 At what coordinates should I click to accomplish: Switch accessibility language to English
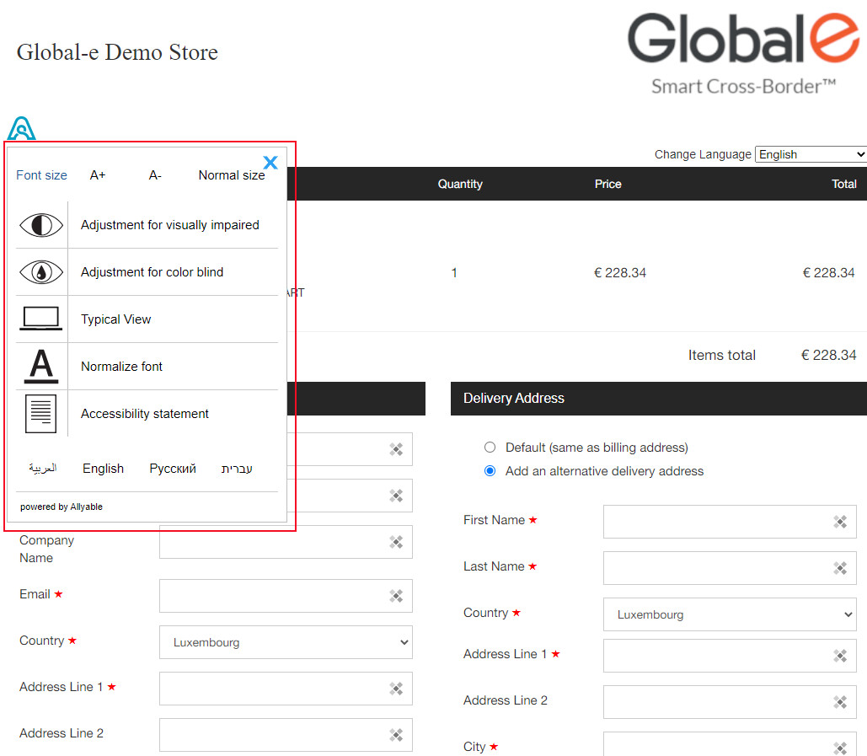[103, 469]
